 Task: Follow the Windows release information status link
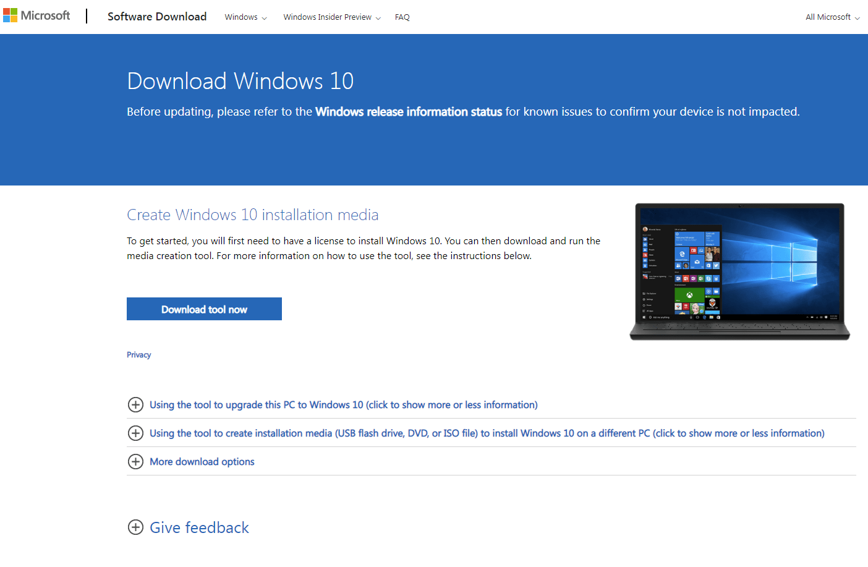coord(409,112)
